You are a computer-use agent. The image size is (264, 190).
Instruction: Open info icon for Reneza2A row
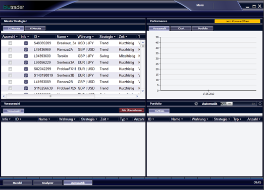tap(26, 49)
